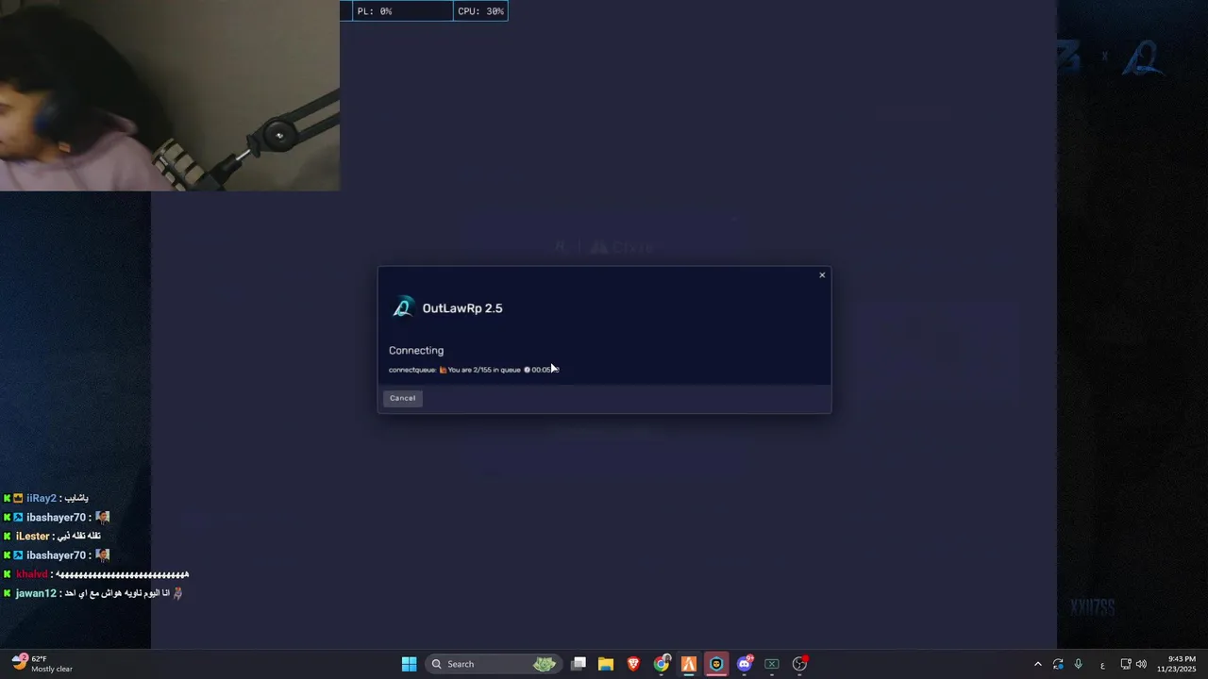
Task: Open File Explorer from the taskbar
Action: click(606, 664)
